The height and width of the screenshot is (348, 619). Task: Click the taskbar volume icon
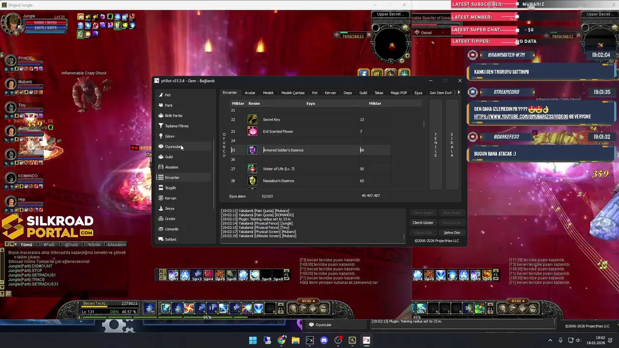[578, 340]
